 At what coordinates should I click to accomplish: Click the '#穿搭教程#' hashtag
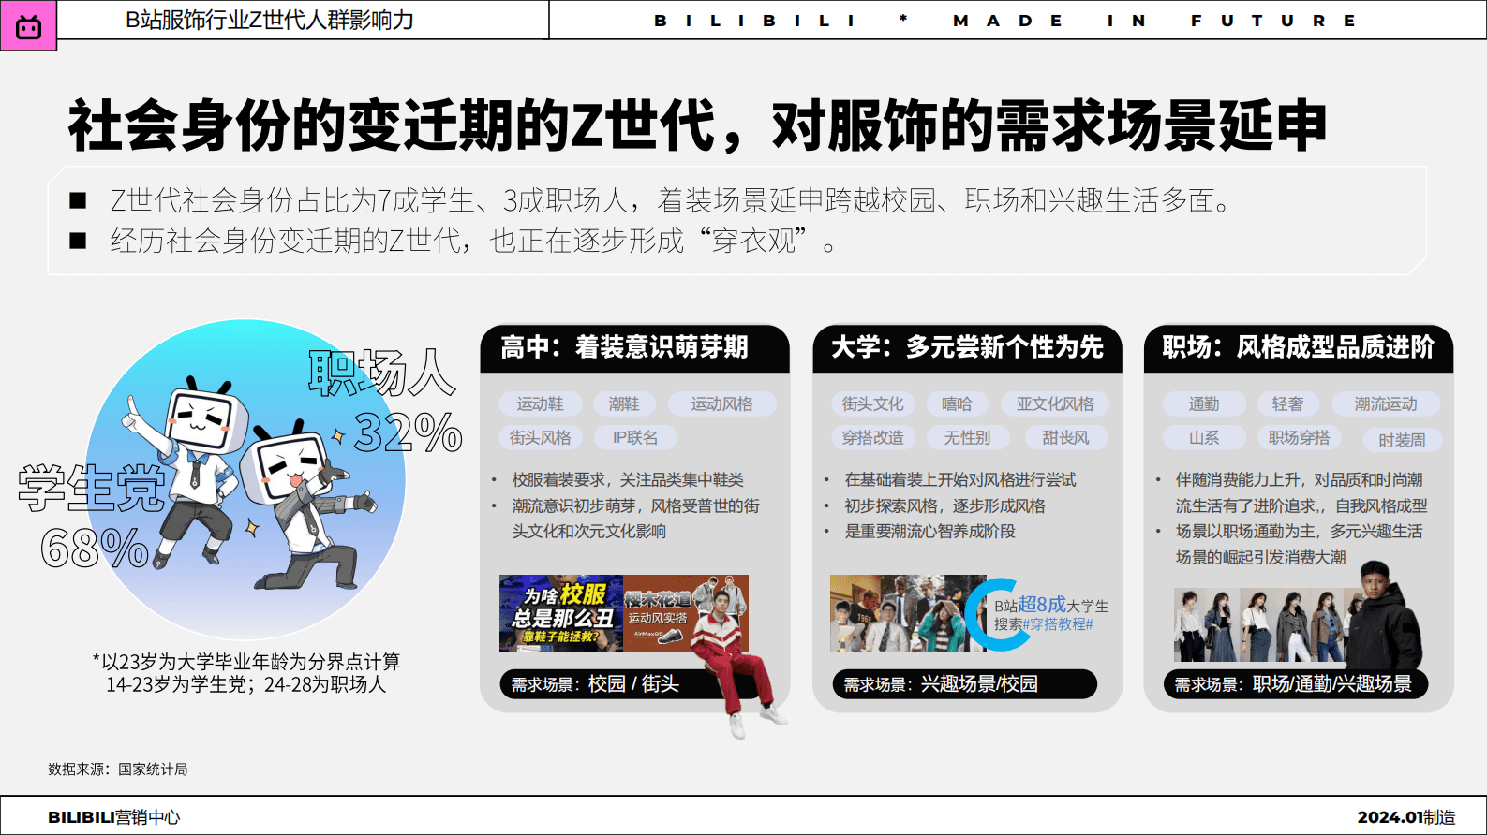click(x=1058, y=624)
